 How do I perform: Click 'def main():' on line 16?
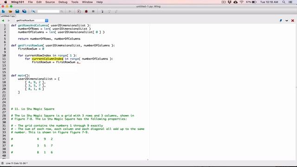pos(20,76)
